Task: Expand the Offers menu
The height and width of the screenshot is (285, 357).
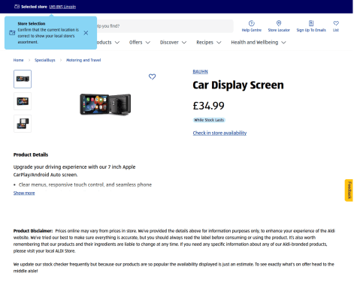Action: [x=140, y=42]
